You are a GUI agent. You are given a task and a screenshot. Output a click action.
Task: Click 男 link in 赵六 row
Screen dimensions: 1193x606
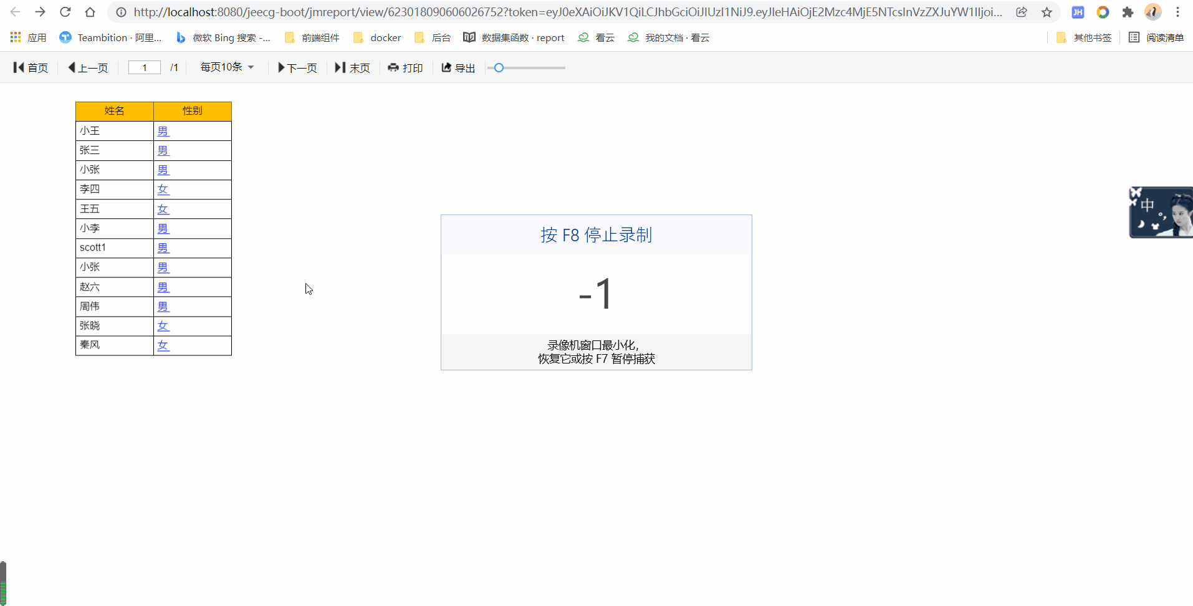click(x=163, y=287)
